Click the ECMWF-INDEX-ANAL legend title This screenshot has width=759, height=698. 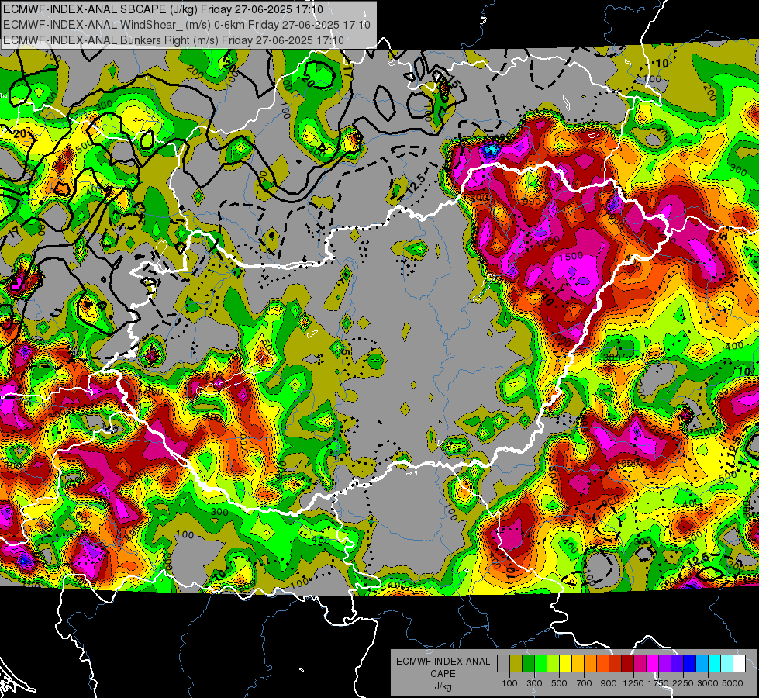[443, 662]
